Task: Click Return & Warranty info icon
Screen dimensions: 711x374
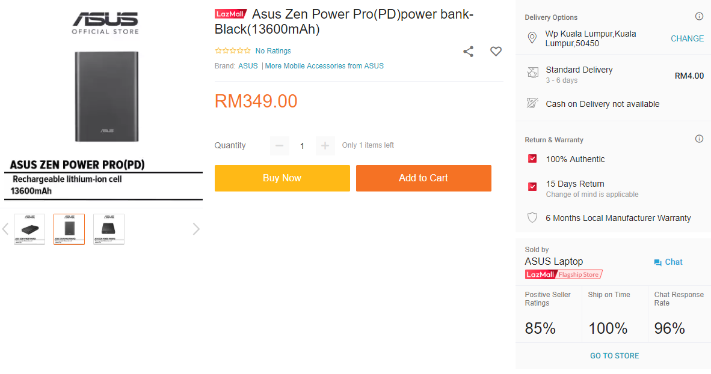Action: (699, 139)
